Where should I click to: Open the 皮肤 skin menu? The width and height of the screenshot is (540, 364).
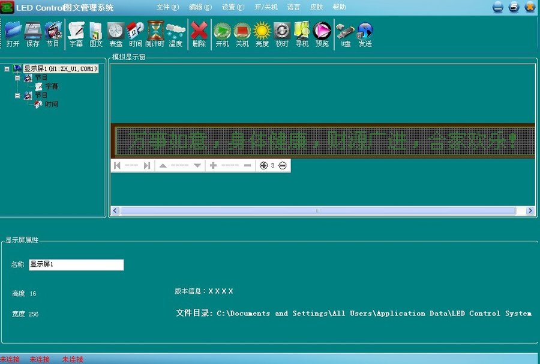pyautogui.click(x=316, y=7)
